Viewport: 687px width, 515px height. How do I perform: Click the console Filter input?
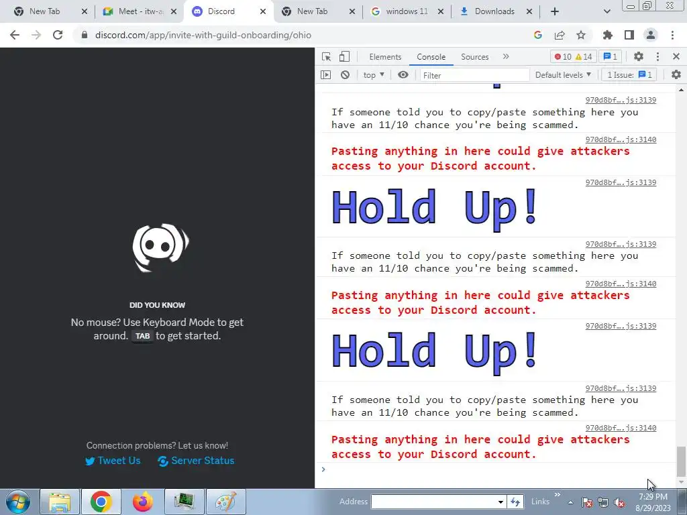(474, 75)
